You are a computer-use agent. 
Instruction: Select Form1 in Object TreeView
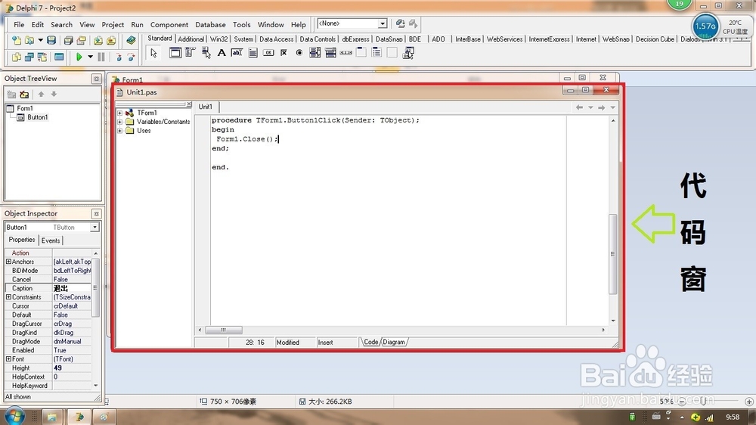(x=25, y=109)
